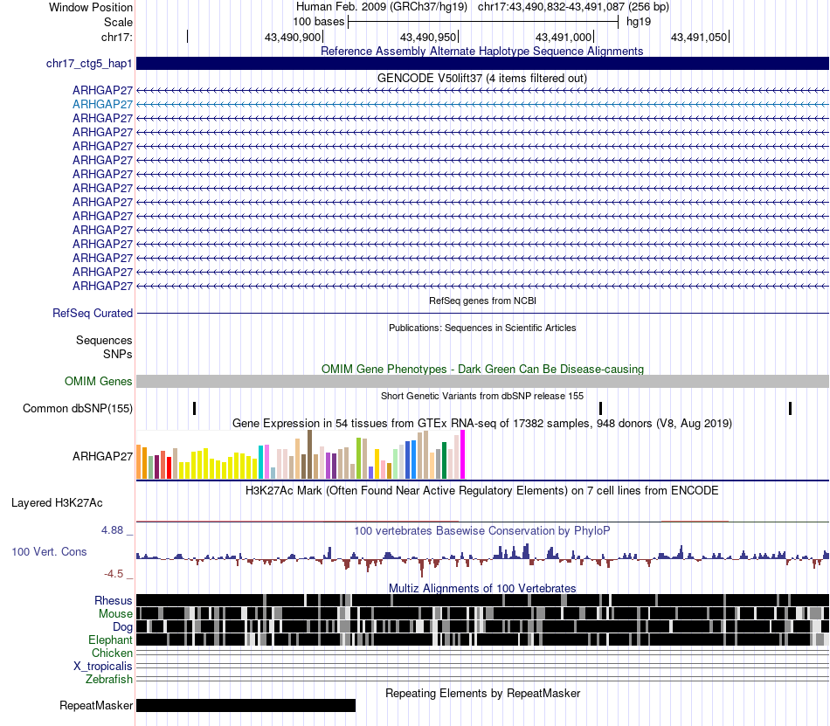Click the SNPs label under Publications
Viewport: 830px width, 726px height.
click(118, 354)
